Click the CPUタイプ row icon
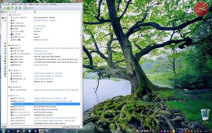Image resolution: width=212 pixels, height=133 pixels. point(11,48)
